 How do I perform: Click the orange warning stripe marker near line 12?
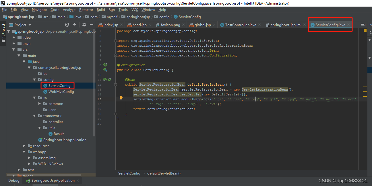click(x=365, y=87)
